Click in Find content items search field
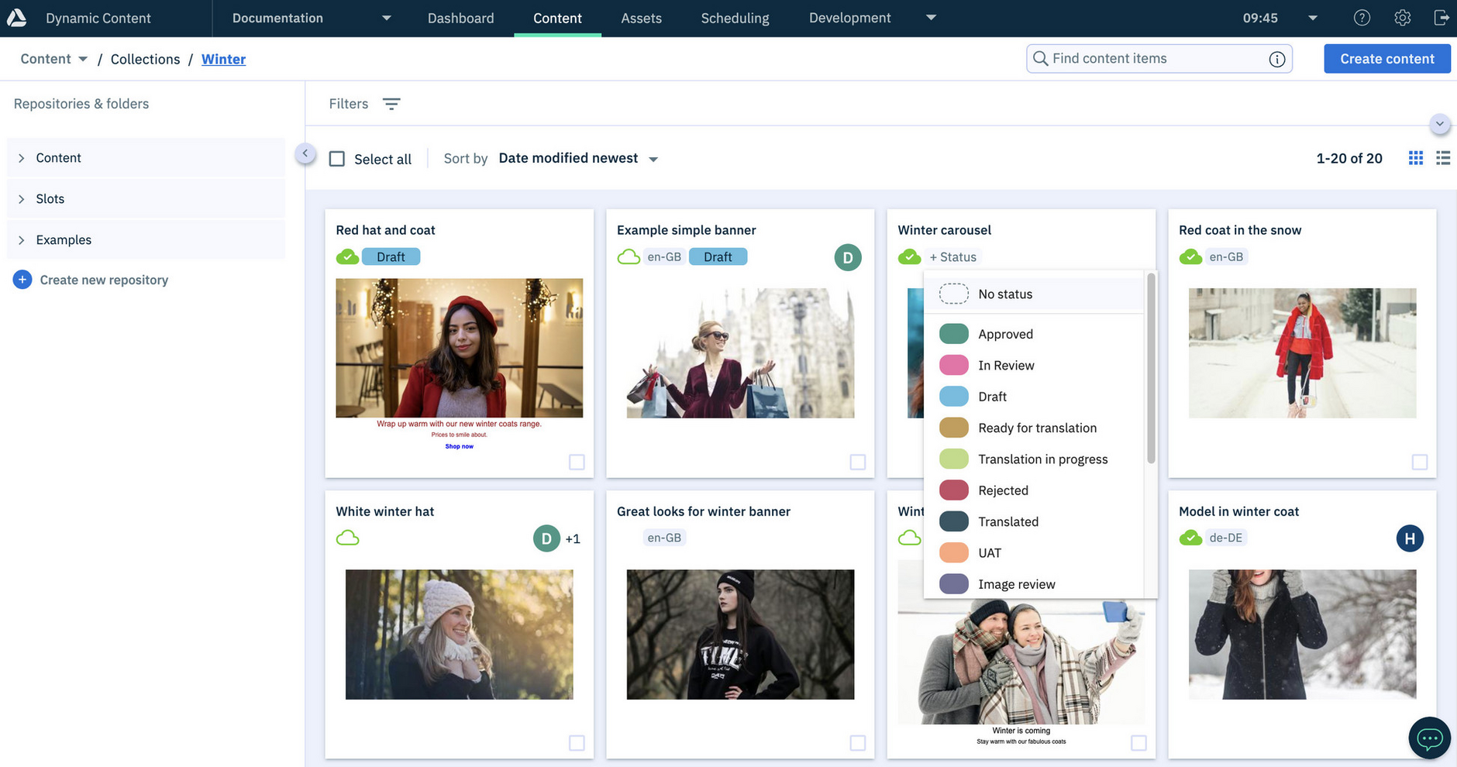 tap(1158, 59)
